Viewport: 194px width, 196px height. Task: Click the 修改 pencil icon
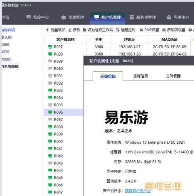pos(70,30)
